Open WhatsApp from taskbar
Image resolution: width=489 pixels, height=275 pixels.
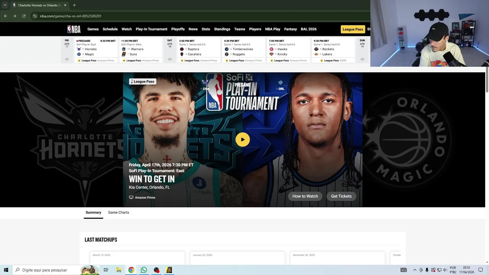[144, 270]
